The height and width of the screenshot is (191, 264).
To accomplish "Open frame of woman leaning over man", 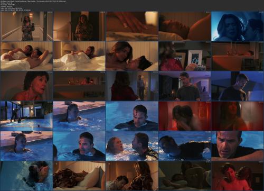I will pyautogui.click(x=132, y=56).
